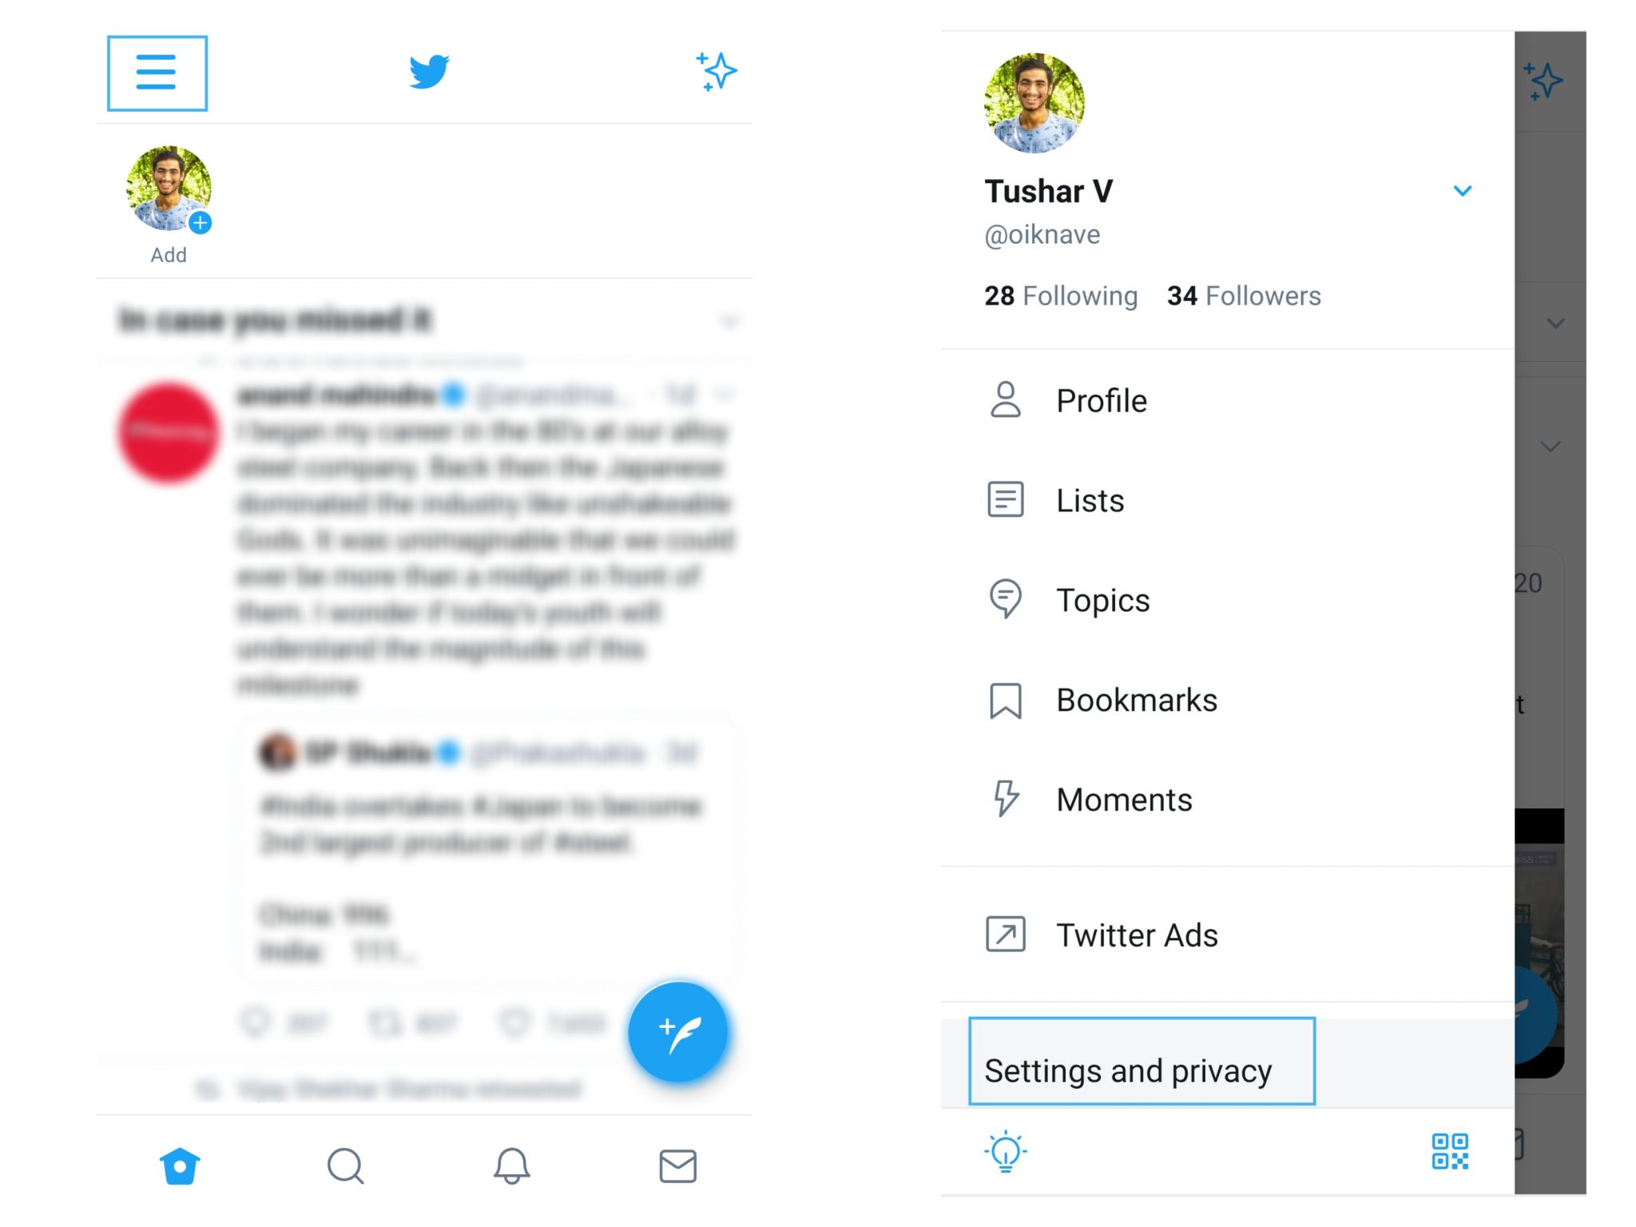This screenshot has width=1636, height=1227.
Task: Select Topics from the side drawer
Action: (1104, 601)
